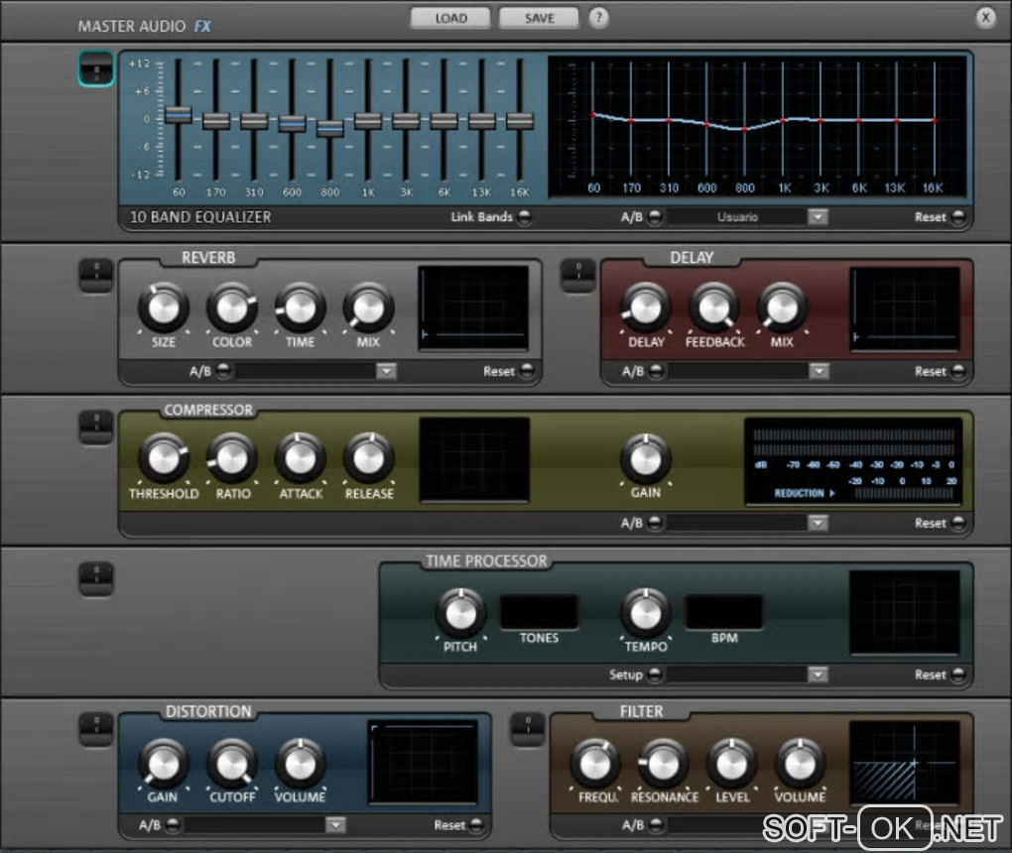This screenshot has width=1012, height=853.
Task: Click the Delay DELAY knob
Action: pos(646,307)
